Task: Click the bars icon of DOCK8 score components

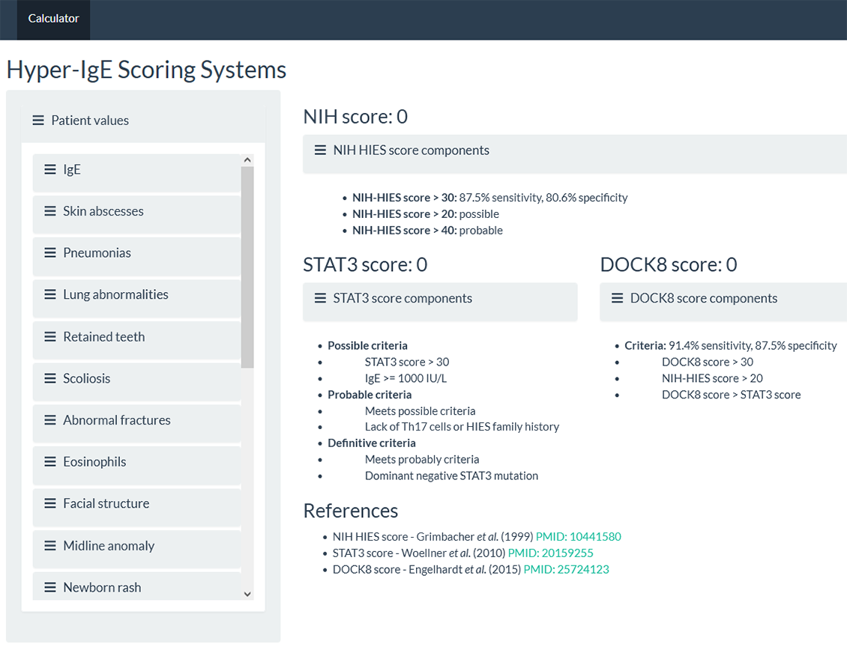Action: pos(618,299)
